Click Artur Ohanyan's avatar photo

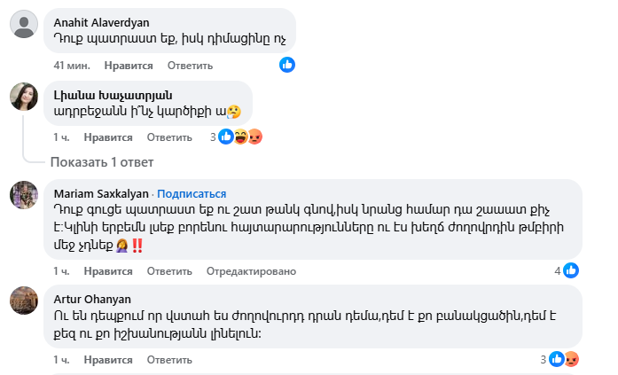pyautogui.click(x=23, y=301)
